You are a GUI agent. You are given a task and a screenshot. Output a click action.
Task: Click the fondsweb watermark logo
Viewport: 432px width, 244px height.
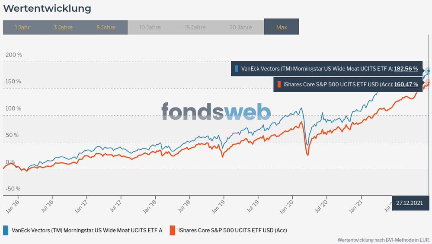click(216, 111)
